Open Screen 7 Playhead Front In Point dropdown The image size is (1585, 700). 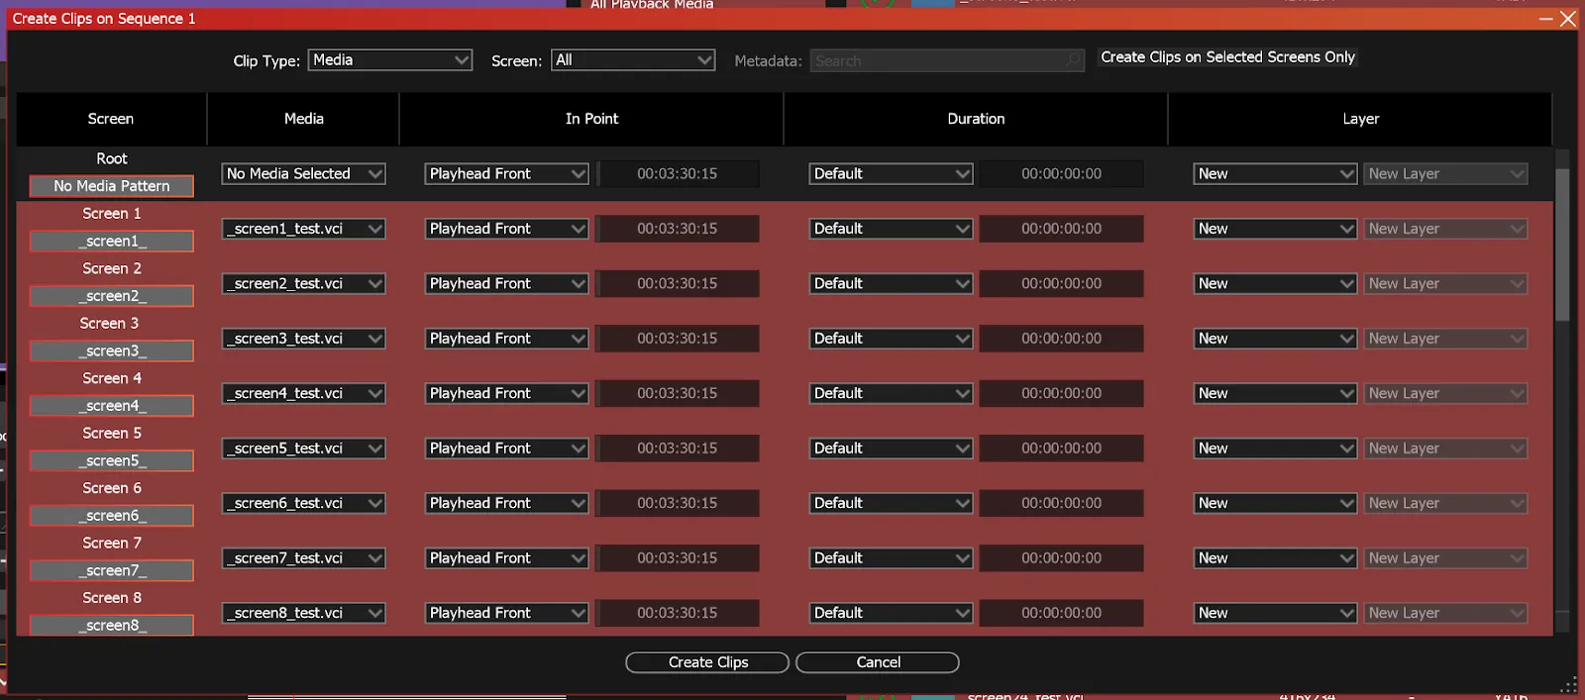tap(506, 558)
